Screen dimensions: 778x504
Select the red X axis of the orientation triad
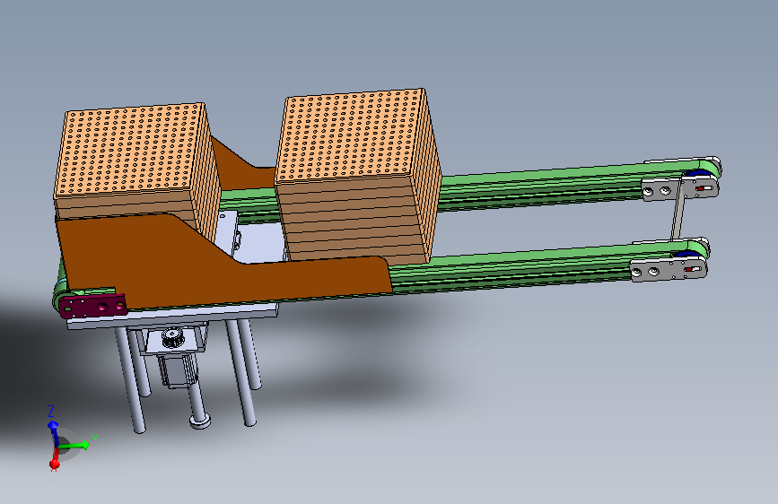pos(55,458)
